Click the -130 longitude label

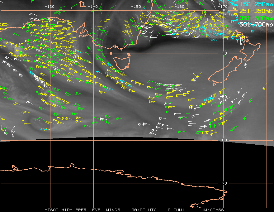pos(50,7)
